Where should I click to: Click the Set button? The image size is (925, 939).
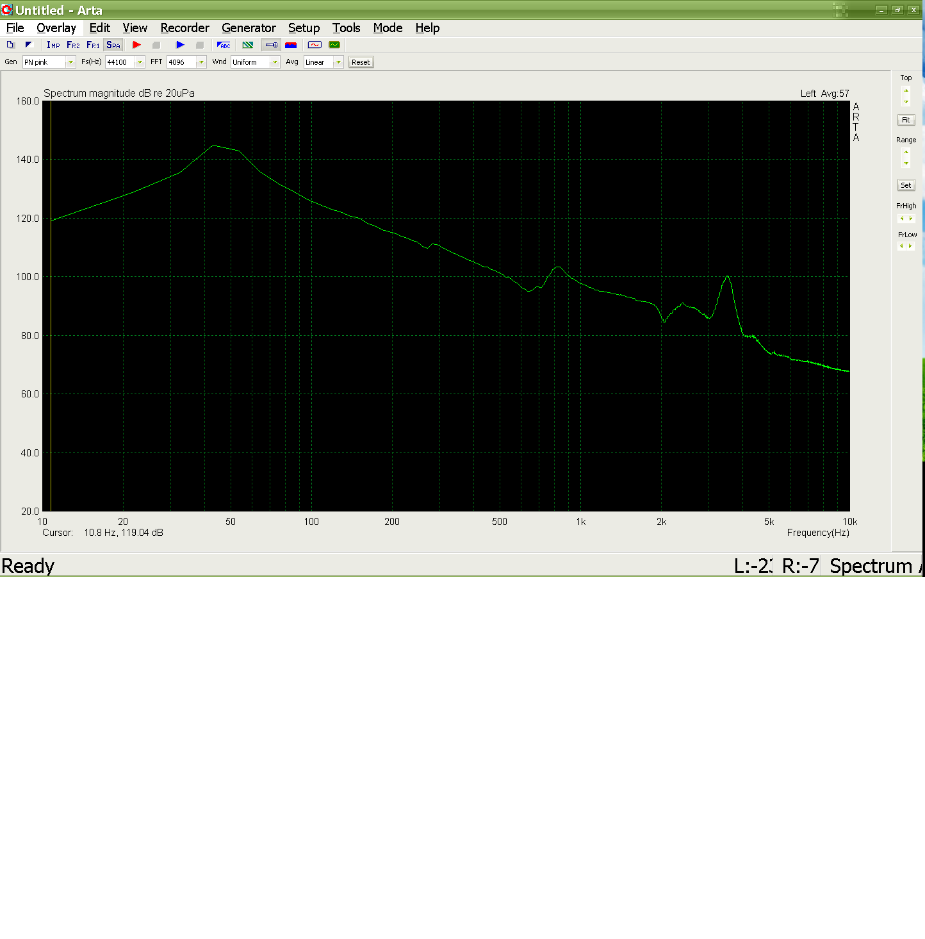pos(906,185)
